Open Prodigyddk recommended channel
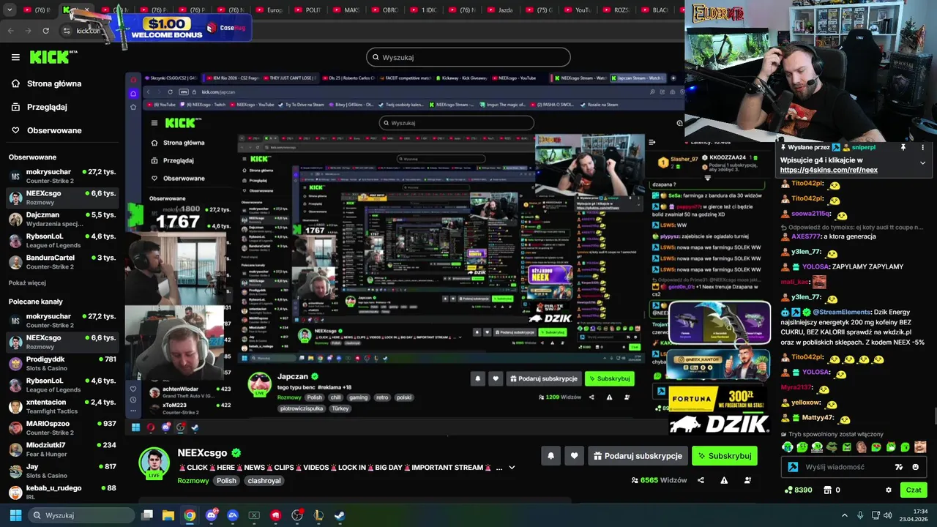The width and height of the screenshot is (937, 527). click(x=61, y=363)
